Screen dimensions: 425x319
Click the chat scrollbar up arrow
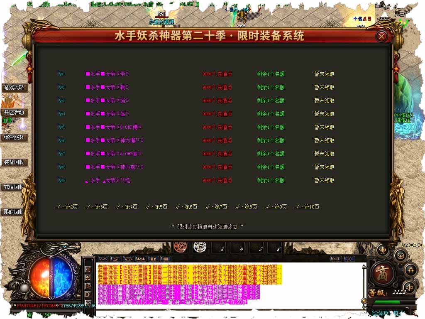coord(364,267)
